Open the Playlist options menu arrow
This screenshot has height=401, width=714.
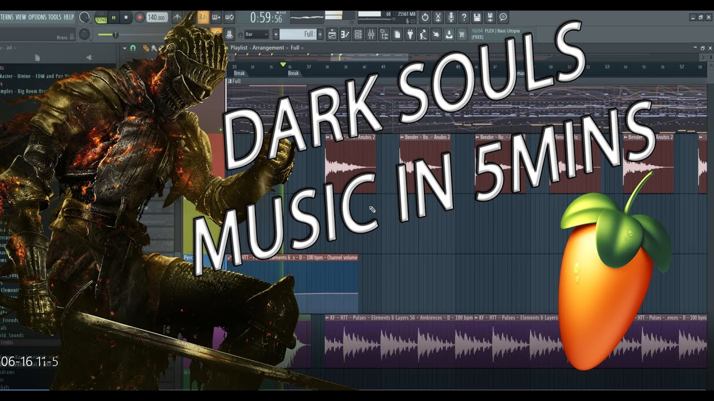click(x=125, y=48)
